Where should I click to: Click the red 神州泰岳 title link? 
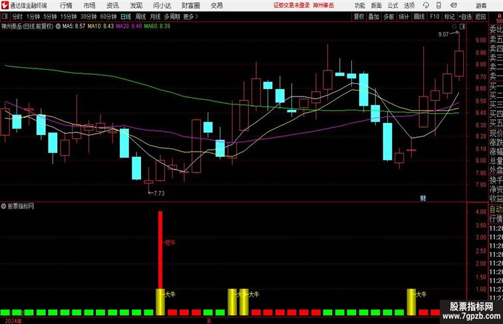pyautogui.click(x=323, y=5)
